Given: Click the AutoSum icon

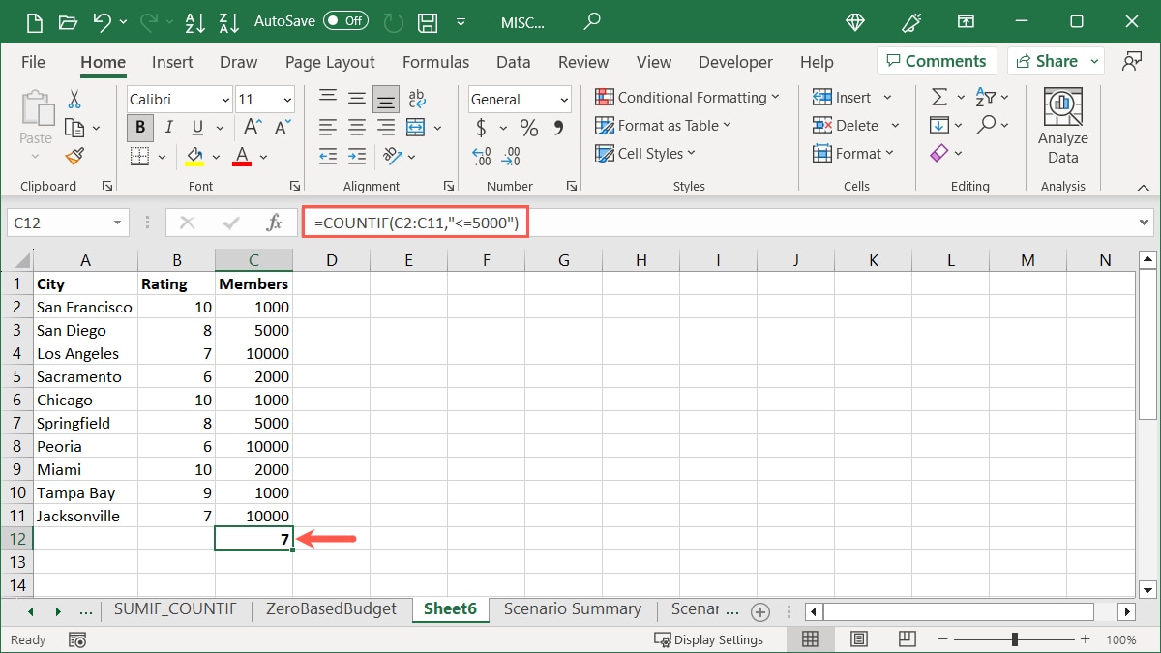Looking at the screenshot, I should click(x=938, y=97).
